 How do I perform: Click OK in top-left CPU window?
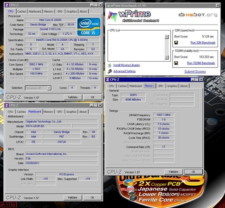pos(92,97)
